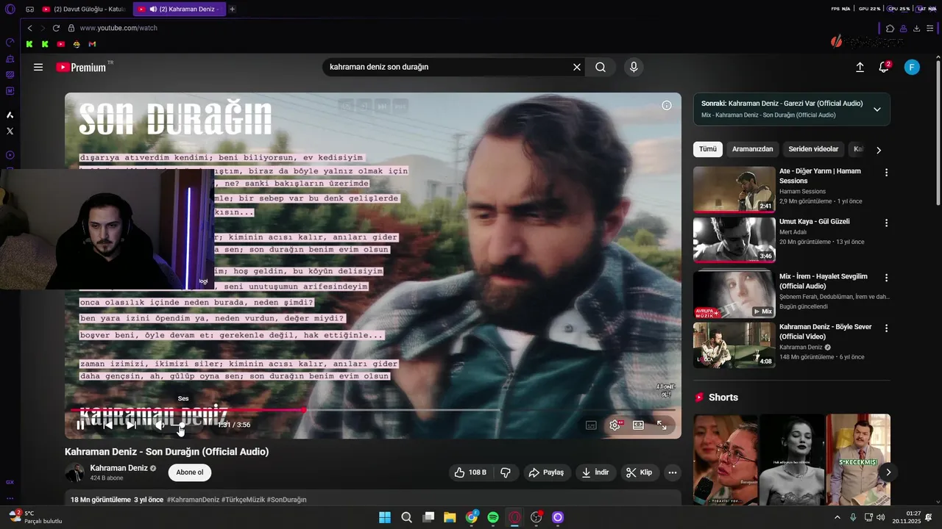This screenshot has width=942, height=529.
Task: Click the search magnifier button
Action: point(601,67)
